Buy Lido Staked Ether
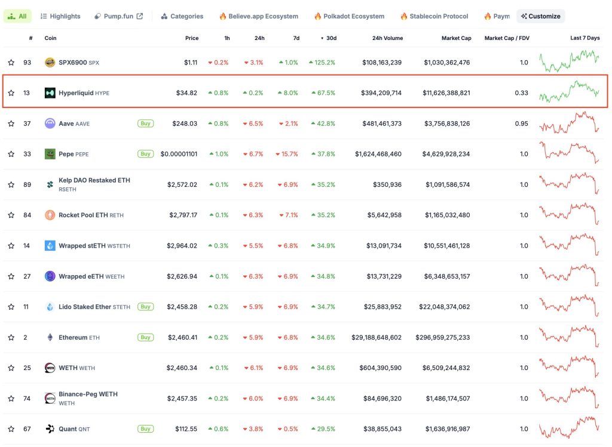This screenshot has height=447, width=612. pos(146,307)
